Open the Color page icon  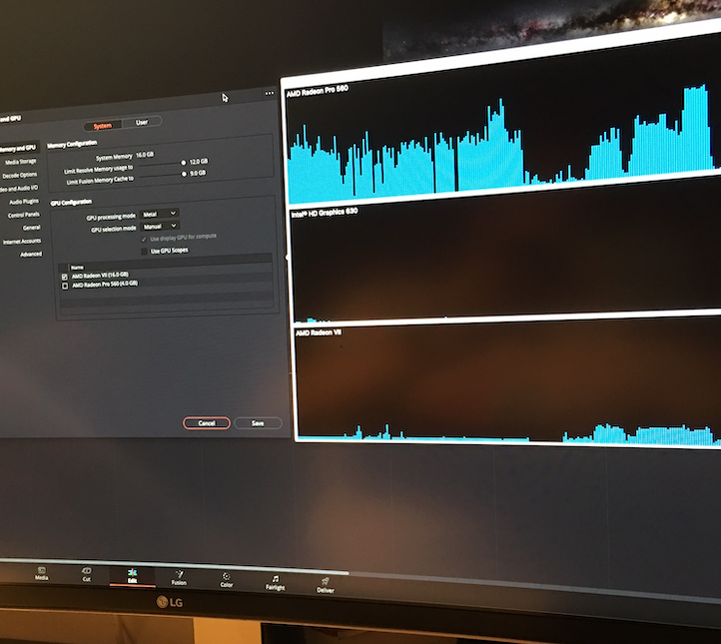[x=227, y=580]
